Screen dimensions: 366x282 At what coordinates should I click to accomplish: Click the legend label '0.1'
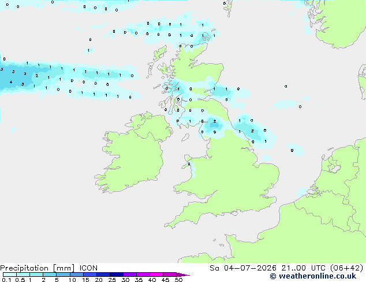click(6, 280)
